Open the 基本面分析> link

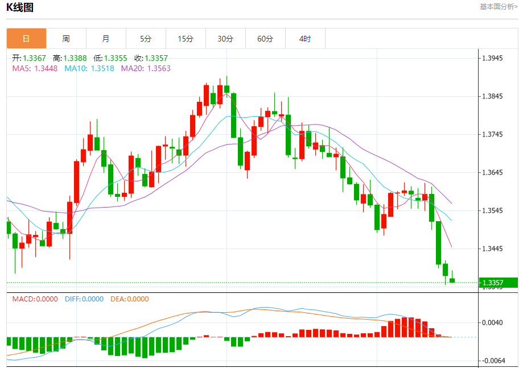(x=499, y=7)
